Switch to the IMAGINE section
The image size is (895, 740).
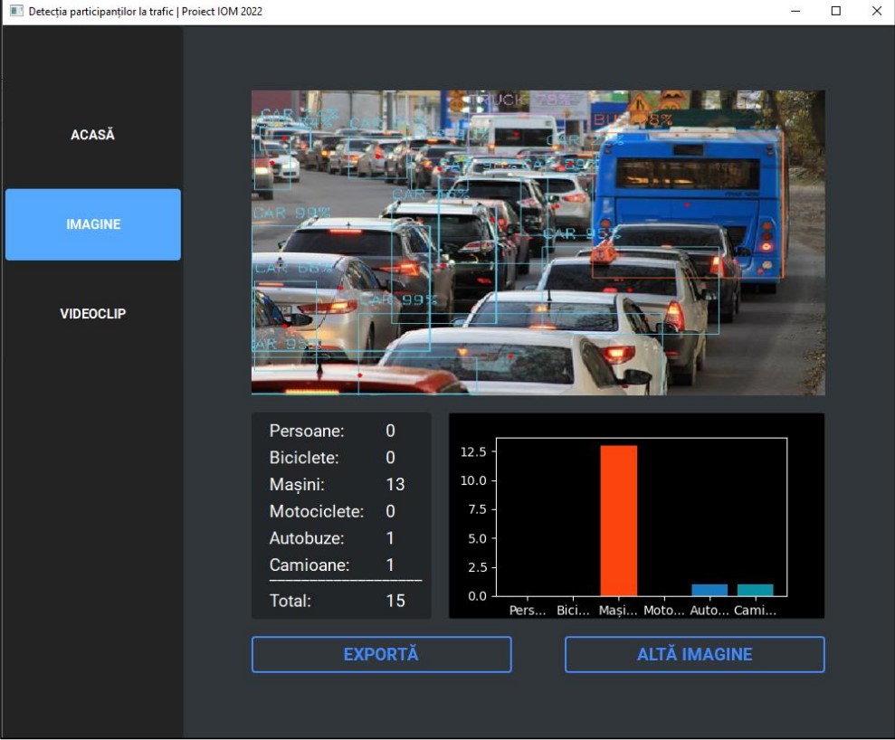pos(92,223)
